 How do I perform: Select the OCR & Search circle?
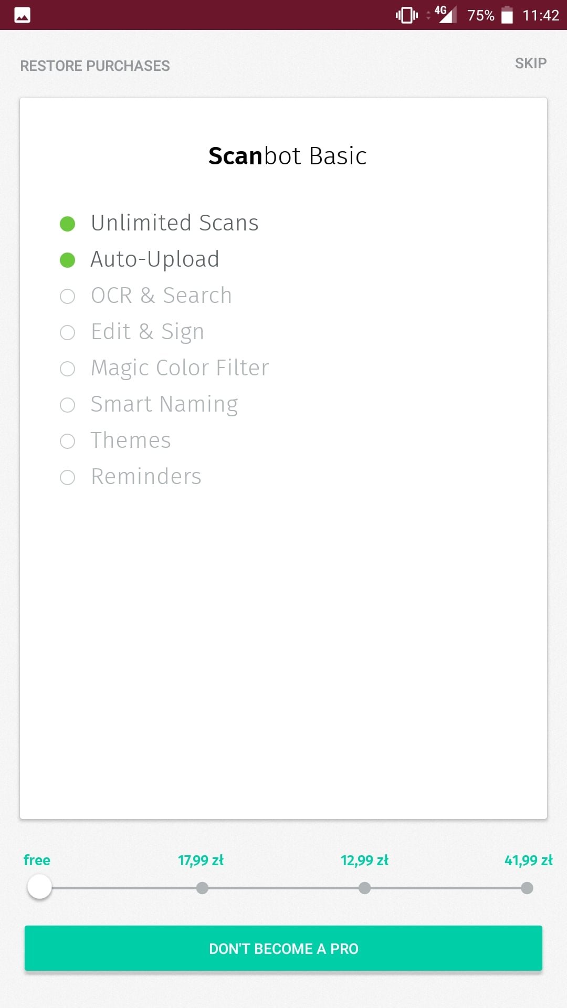[x=68, y=296]
